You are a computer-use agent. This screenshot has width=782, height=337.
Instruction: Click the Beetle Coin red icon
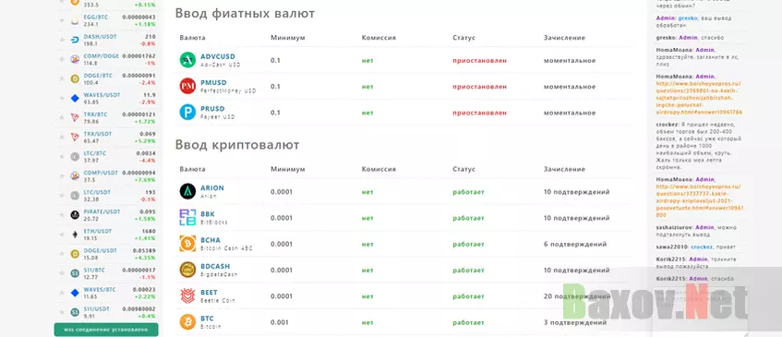187,296
